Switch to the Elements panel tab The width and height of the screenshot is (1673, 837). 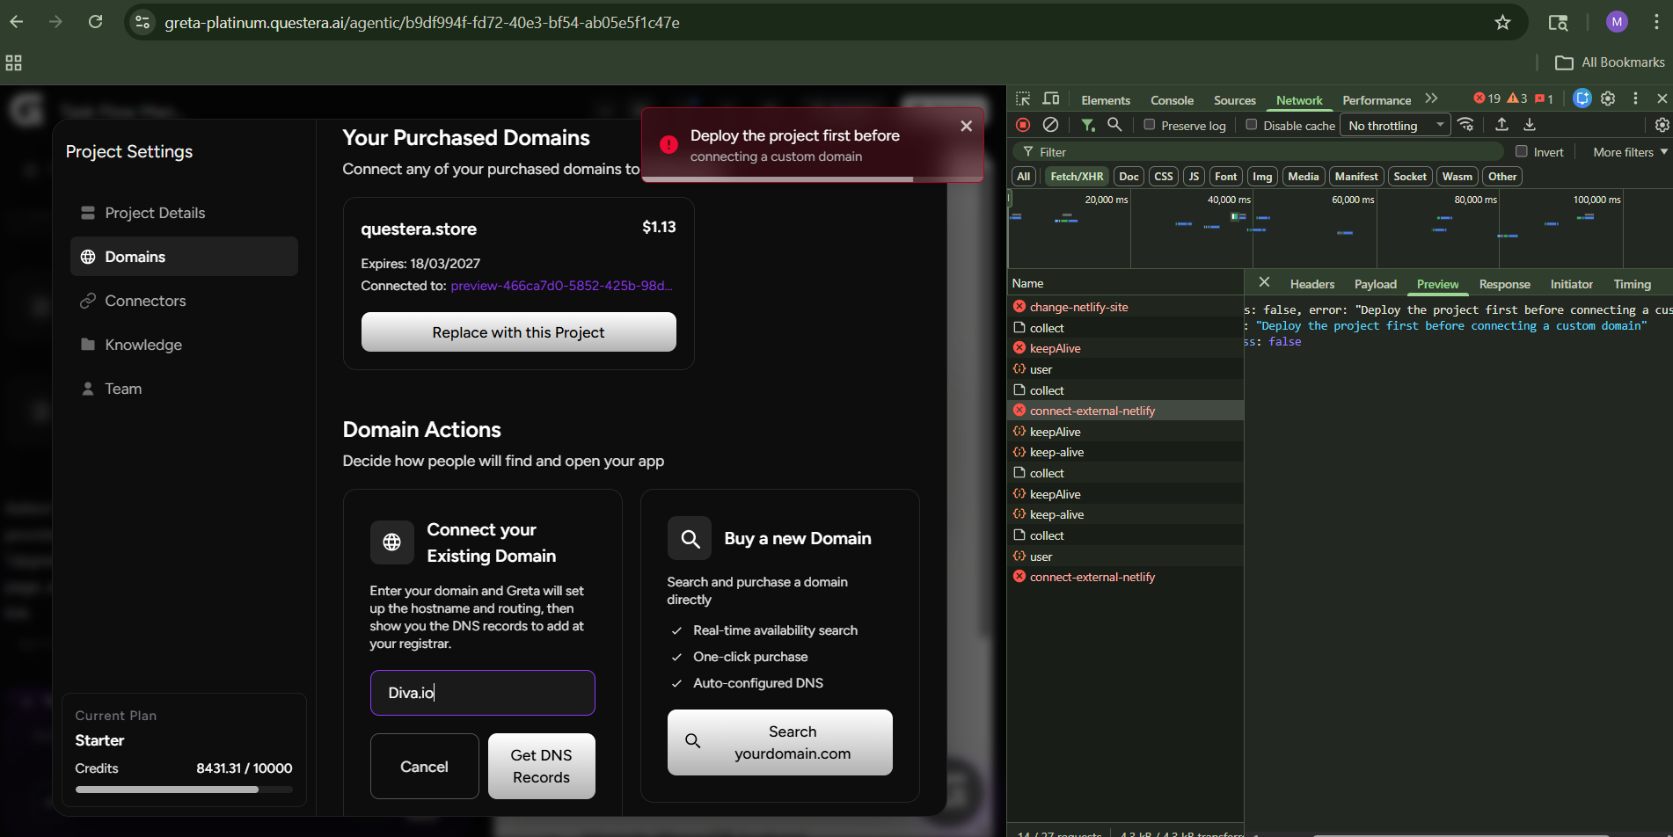click(x=1106, y=100)
